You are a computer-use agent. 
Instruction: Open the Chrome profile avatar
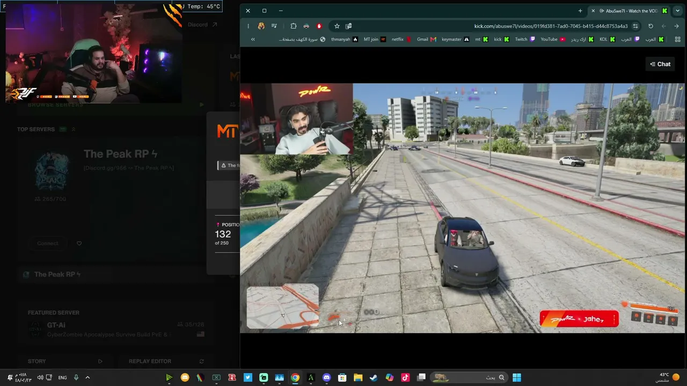(261, 26)
